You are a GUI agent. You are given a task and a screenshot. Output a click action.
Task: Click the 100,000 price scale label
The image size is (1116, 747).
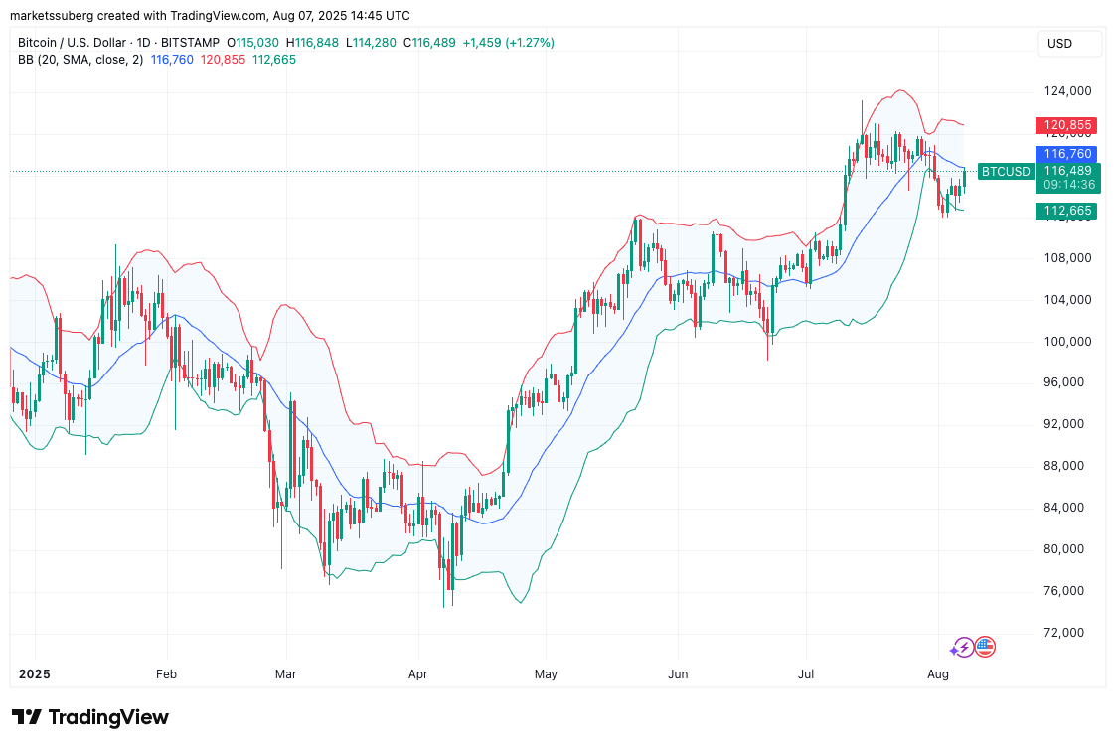(x=1064, y=342)
